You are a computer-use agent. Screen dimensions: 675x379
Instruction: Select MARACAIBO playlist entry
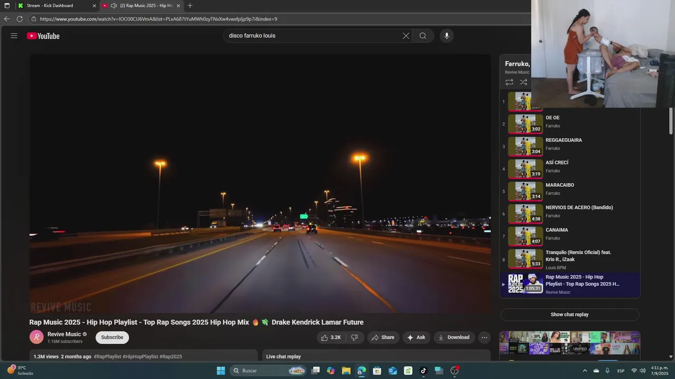click(x=570, y=192)
